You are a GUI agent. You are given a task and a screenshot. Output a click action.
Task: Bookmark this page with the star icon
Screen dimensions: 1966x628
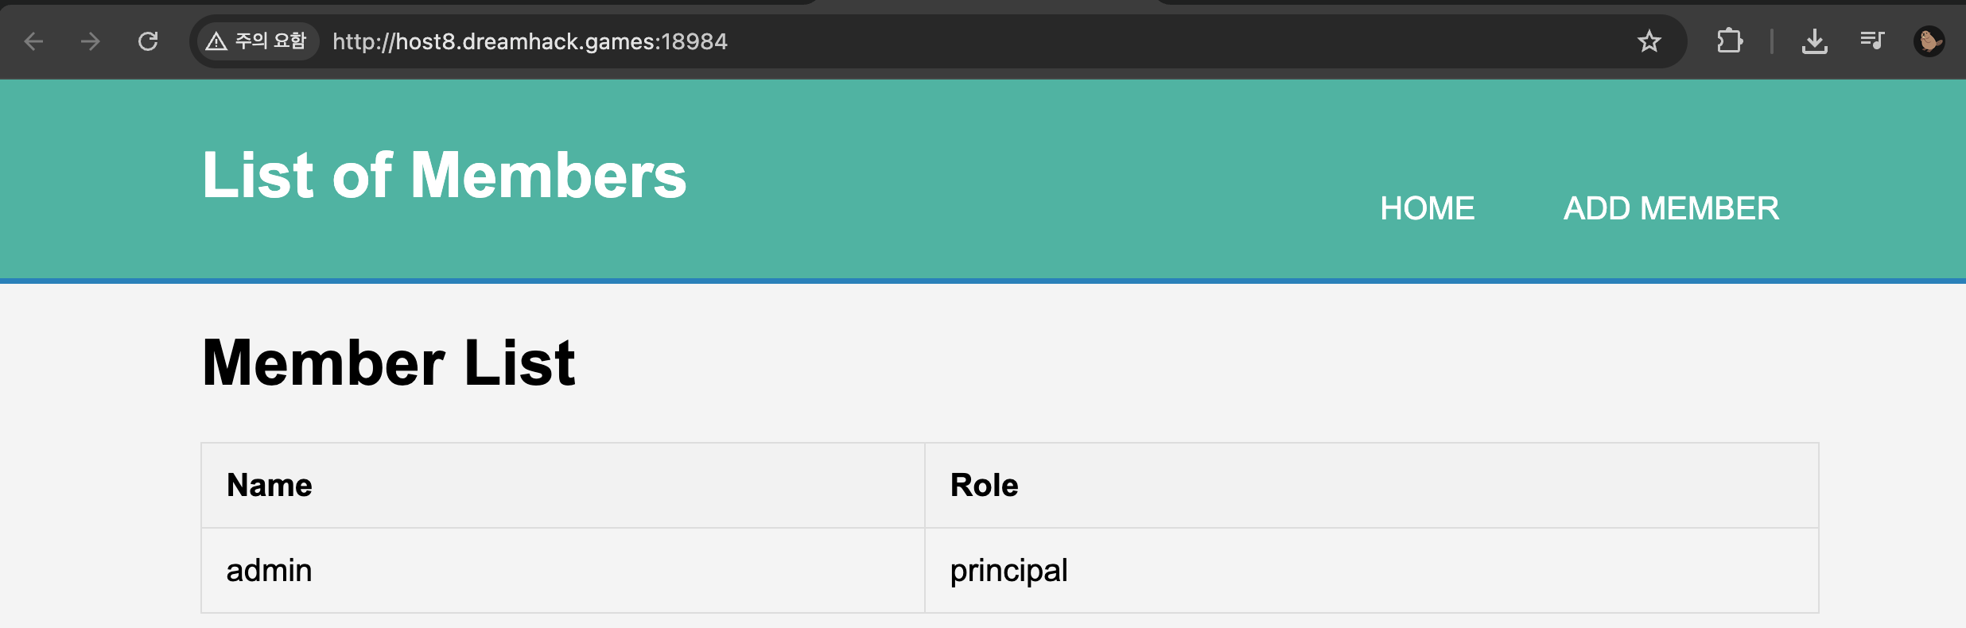pyautogui.click(x=1649, y=41)
